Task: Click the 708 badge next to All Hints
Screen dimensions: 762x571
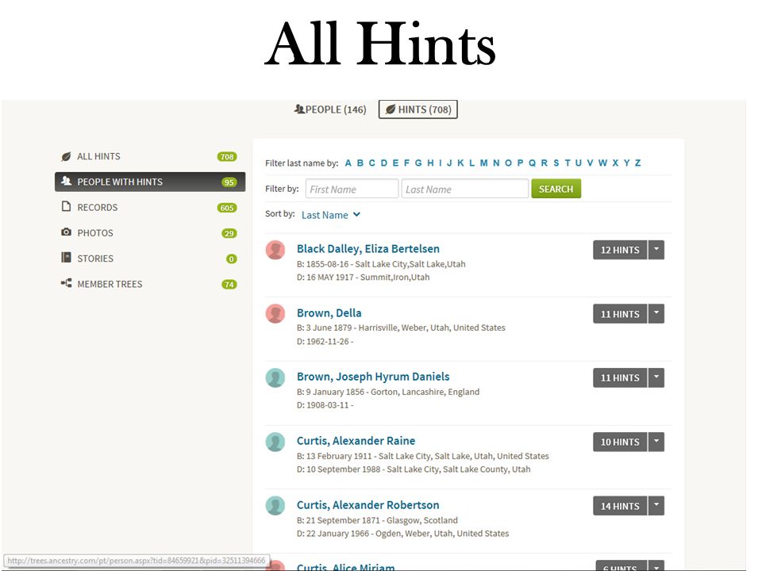Action: (x=227, y=156)
